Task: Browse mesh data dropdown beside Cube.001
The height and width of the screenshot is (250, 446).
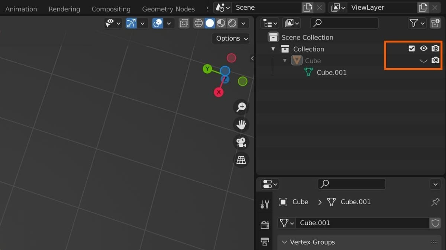Action: pyautogui.click(x=287, y=223)
